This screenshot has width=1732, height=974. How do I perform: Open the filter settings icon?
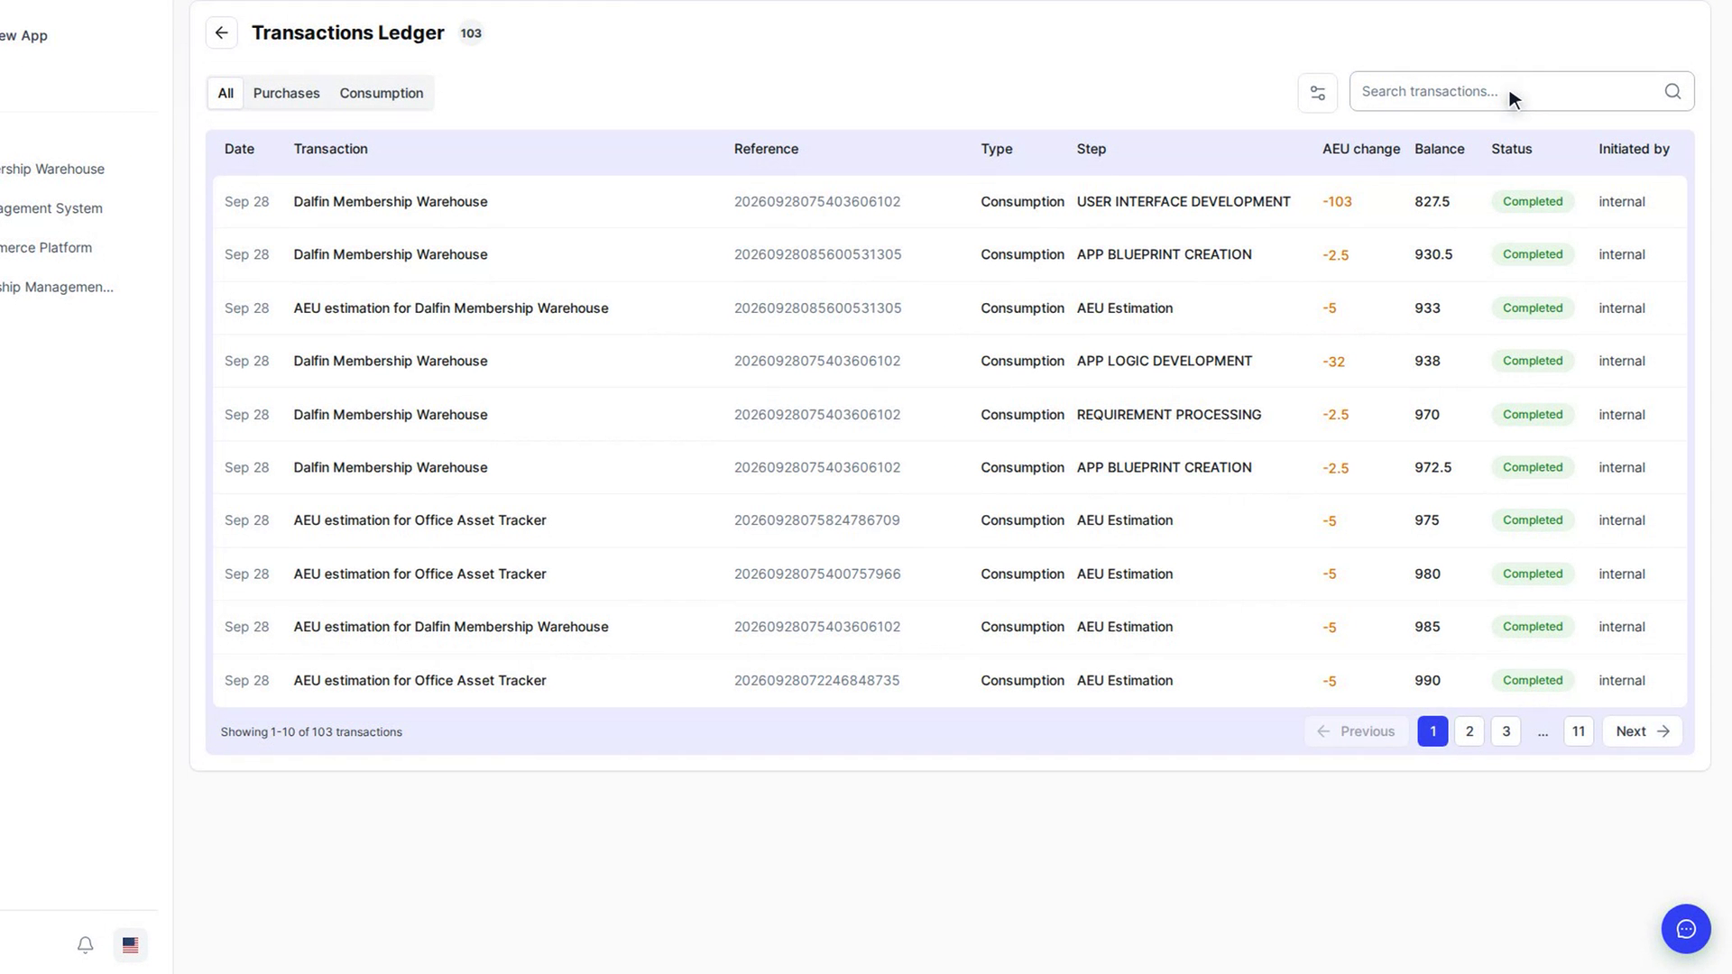[1317, 93]
